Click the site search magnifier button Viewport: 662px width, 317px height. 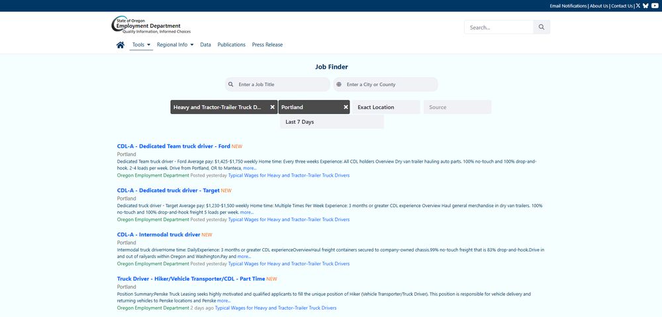point(542,27)
